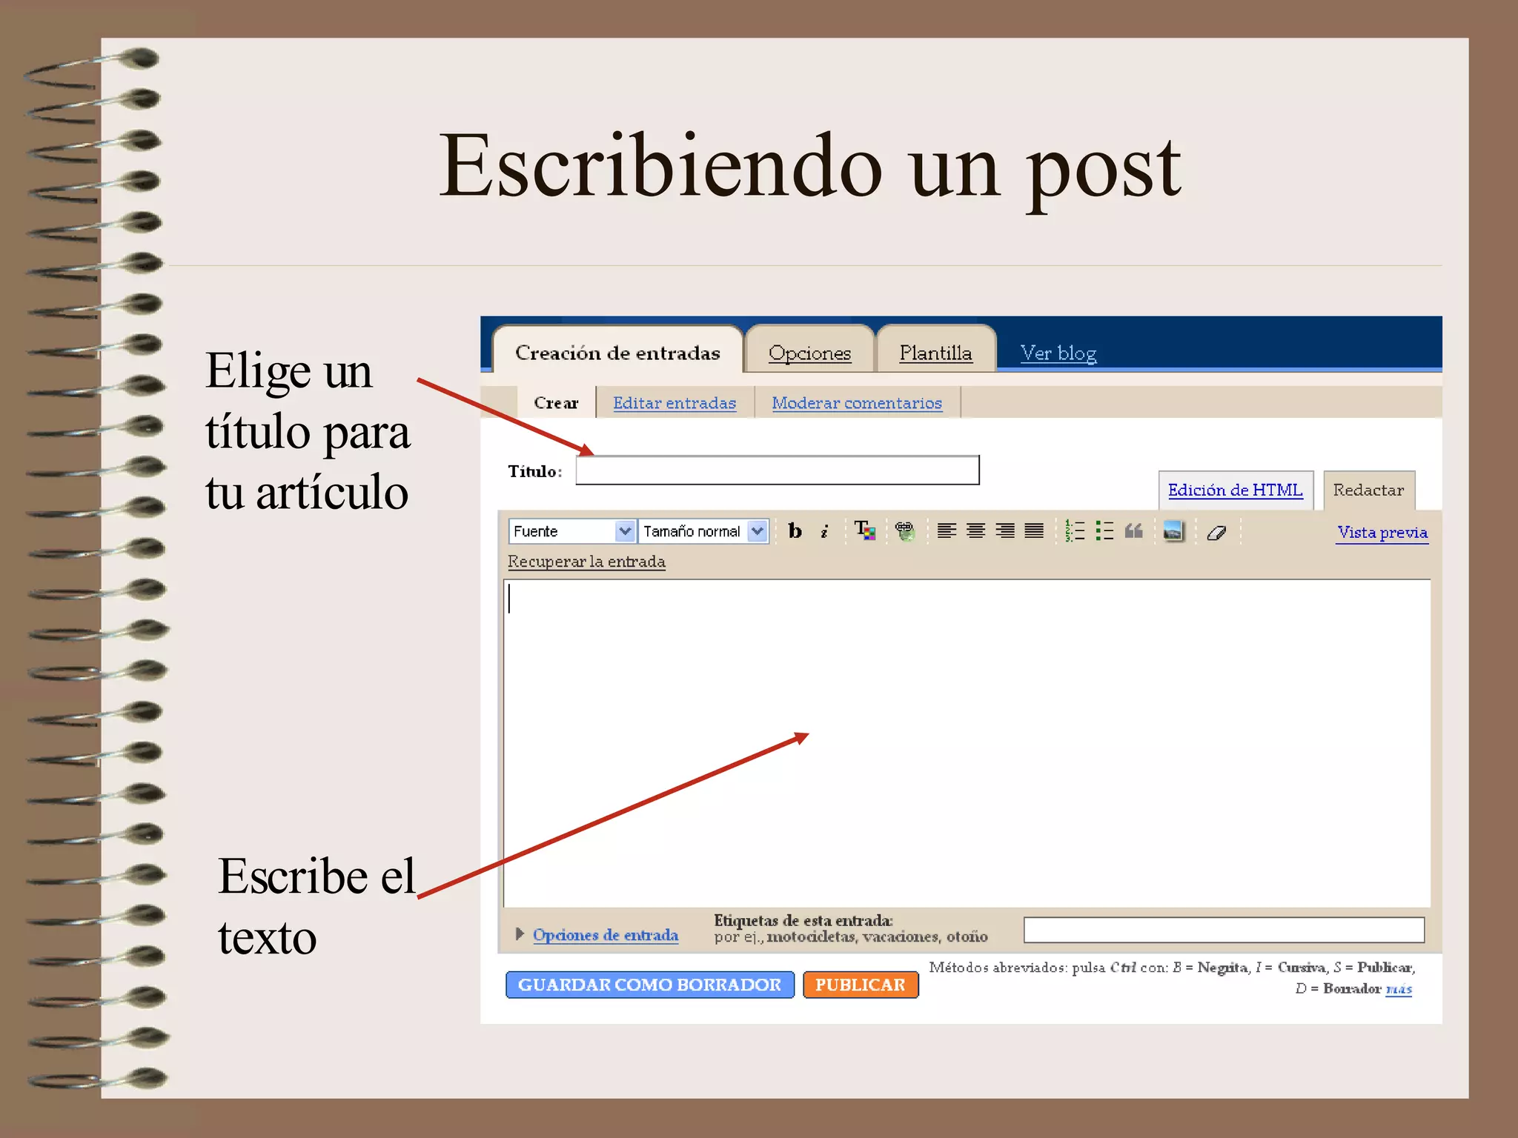The width and height of the screenshot is (1518, 1138).
Task: Open the Tamaño normal size dropdown
Action: [x=703, y=531]
